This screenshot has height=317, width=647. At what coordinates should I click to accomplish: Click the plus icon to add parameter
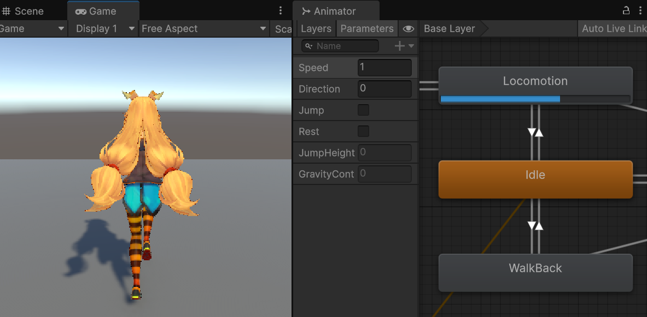(400, 46)
